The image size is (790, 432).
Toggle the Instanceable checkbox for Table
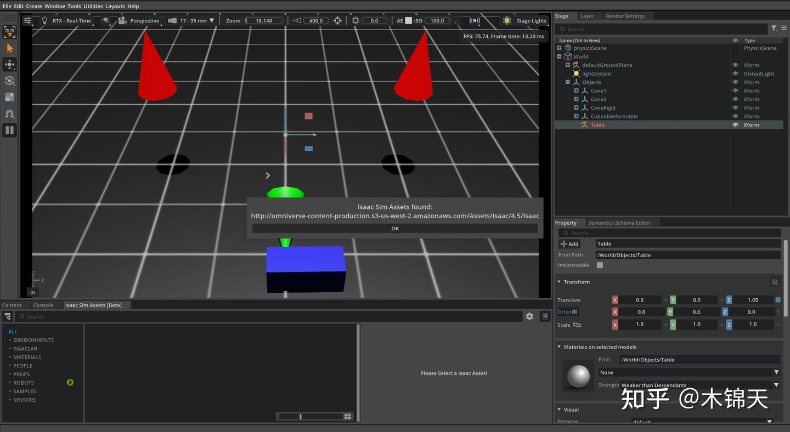pos(600,265)
